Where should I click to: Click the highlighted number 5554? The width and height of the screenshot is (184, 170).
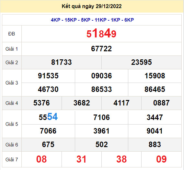(48, 116)
